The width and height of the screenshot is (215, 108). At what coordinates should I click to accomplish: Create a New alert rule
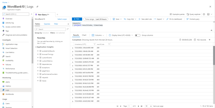145,19
